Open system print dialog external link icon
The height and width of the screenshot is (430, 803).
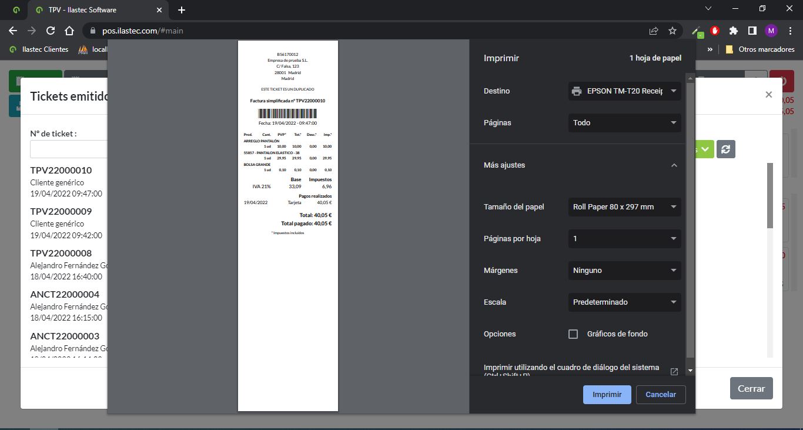coord(674,372)
